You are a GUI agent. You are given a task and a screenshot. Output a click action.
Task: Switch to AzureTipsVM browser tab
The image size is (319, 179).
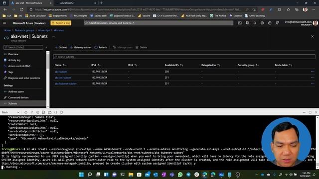tap(76, 3)
